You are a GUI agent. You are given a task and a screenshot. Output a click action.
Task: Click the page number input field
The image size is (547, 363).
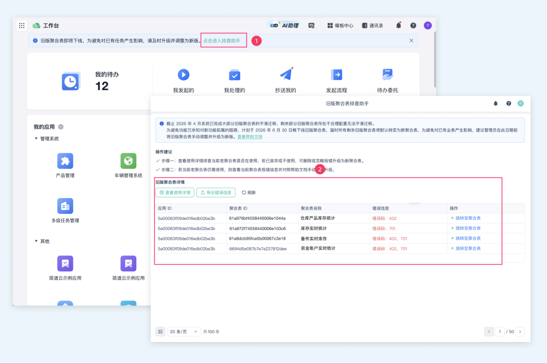click(x=500, y=332)
